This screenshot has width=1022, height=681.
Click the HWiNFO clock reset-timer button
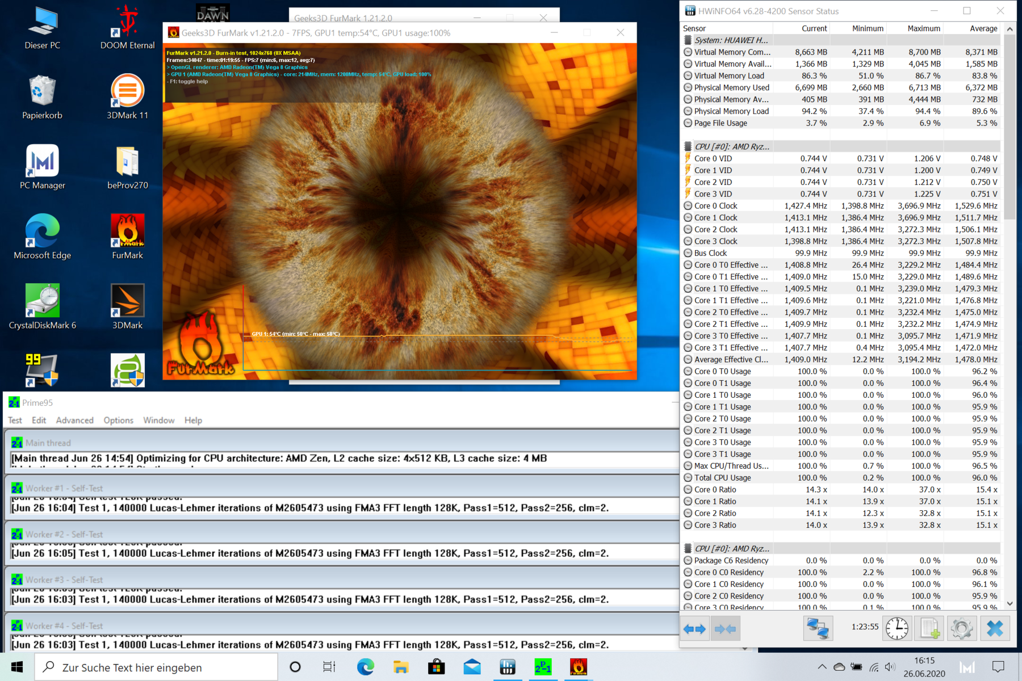tap(897, 629)
